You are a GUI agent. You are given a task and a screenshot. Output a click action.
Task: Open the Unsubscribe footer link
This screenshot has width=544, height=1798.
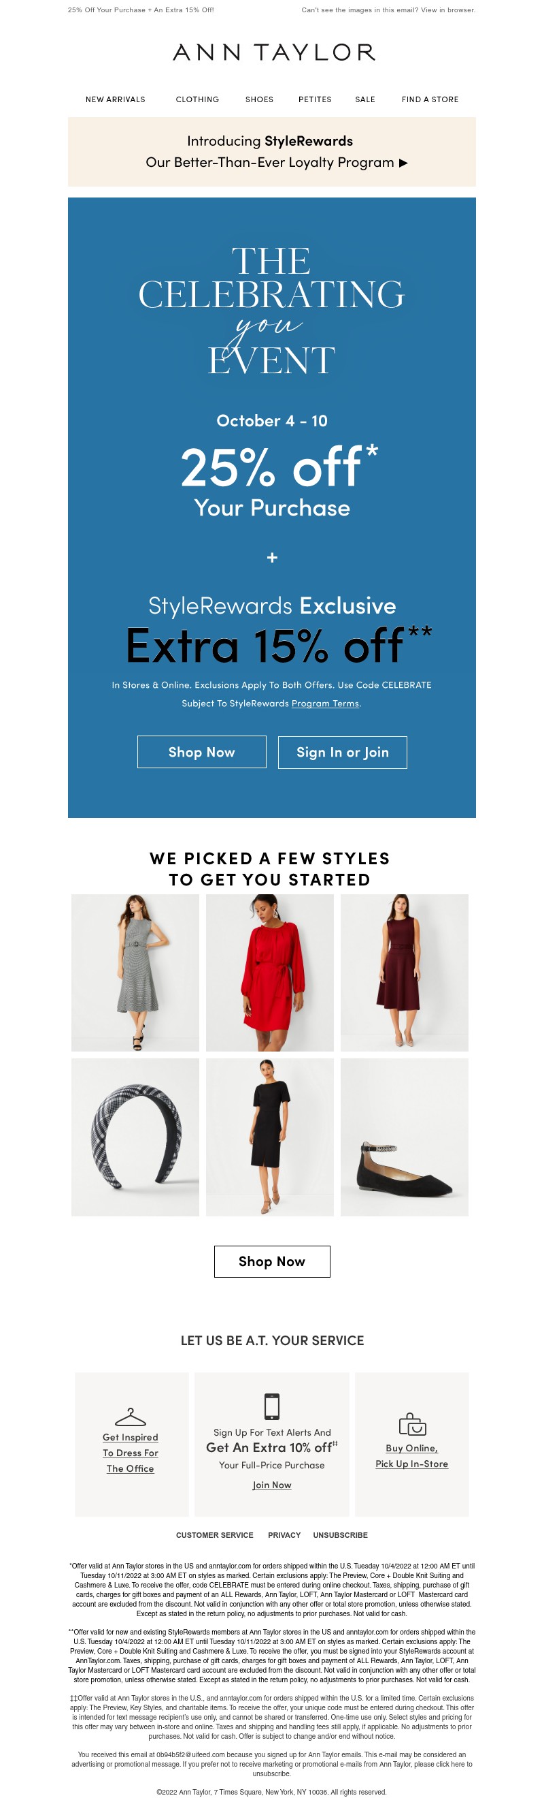[340, 1536]
